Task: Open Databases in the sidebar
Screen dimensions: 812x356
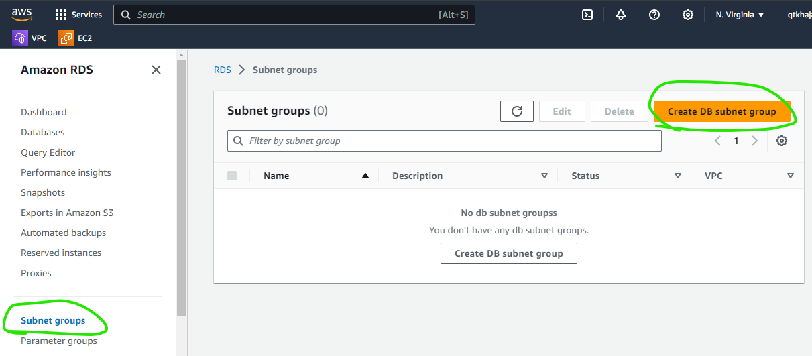Action: pyautogui.click(x=43, y=132)
